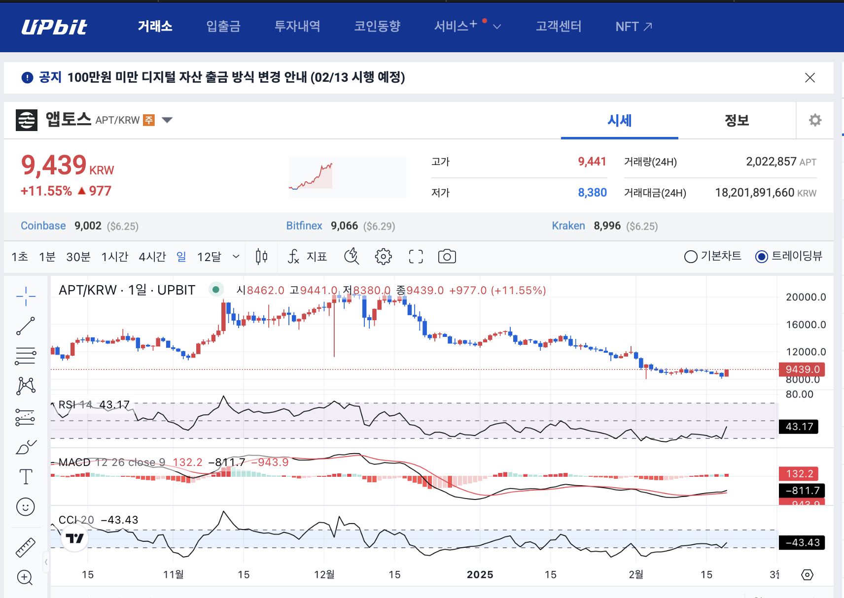The height and width of the screenshot is (598, 844).
Task: Open the 입출금 menu
Action: (x=223, y=26)
